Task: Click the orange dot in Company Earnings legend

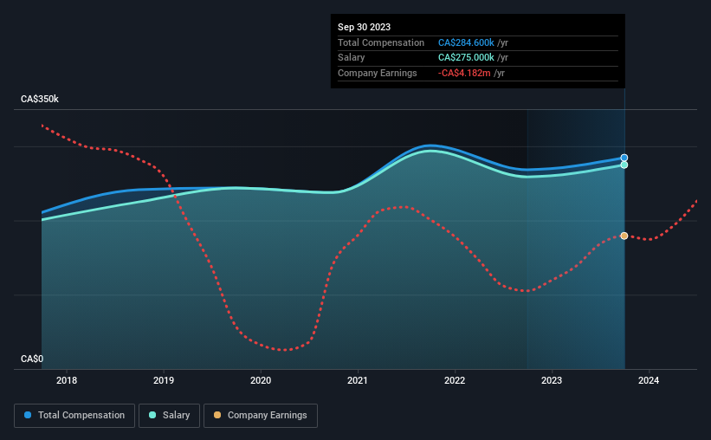Action: pyautogui.click(x=217, y=415)
